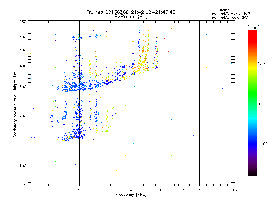Viewport: 276px width, 207px height.
Task: Click the x-axis tick '16'
Action: point(235,190)
